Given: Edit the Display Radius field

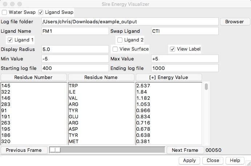Looking at the screenshot, I should click(x=75, y=49).
